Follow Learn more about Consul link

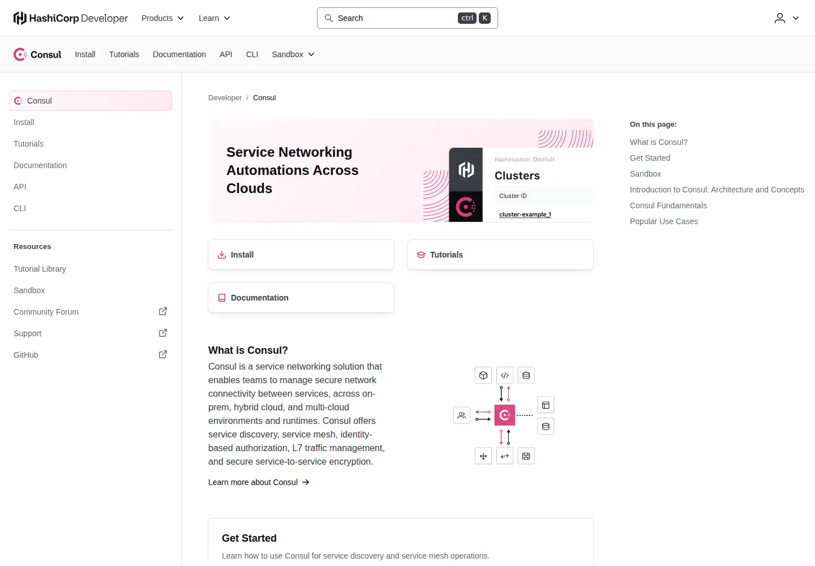point(259,482)
